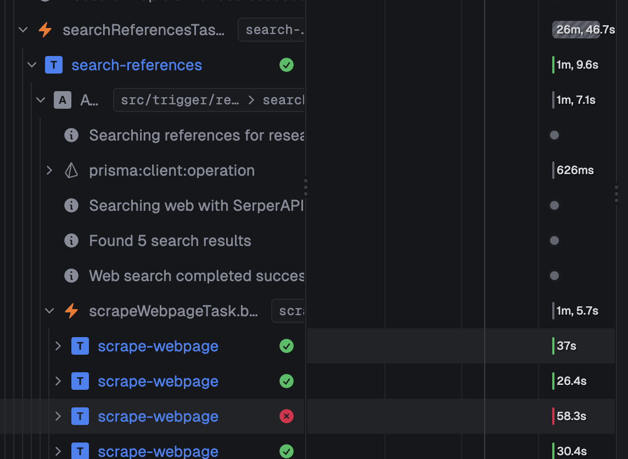Viewport: 628px width, 459px height.
Task: Click the right edge panel resize handle
Action: 616,194
